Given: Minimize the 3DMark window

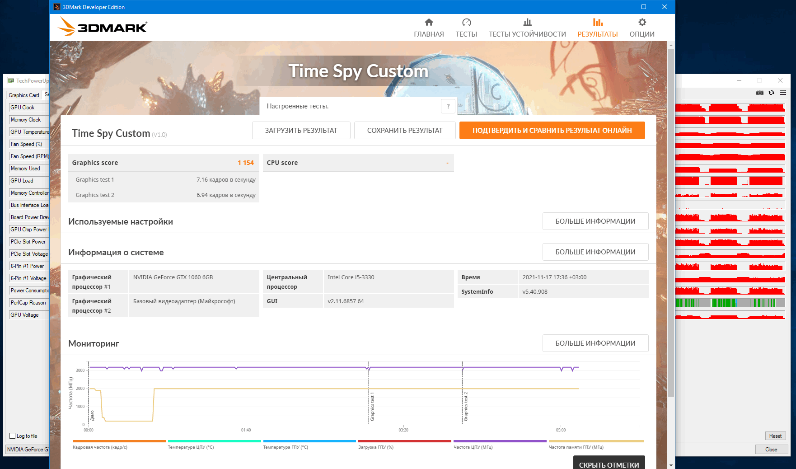Looking at the screenshot, I should (623, 7).
